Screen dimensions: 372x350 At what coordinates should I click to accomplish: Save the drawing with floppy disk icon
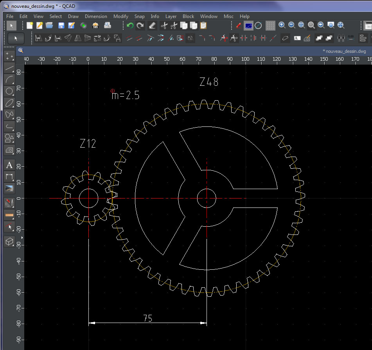(61, 26)
